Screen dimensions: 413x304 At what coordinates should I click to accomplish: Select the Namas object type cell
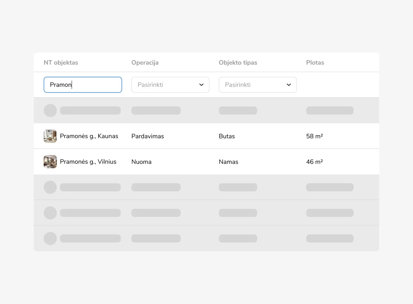[228, 162]
